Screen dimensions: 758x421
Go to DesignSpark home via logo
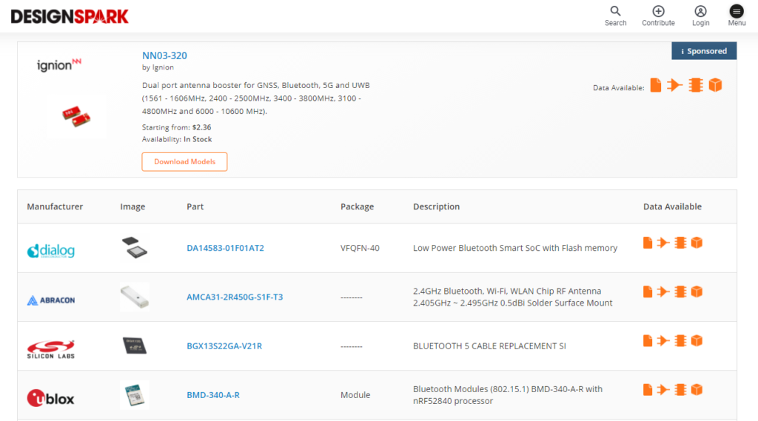point(70,16)
